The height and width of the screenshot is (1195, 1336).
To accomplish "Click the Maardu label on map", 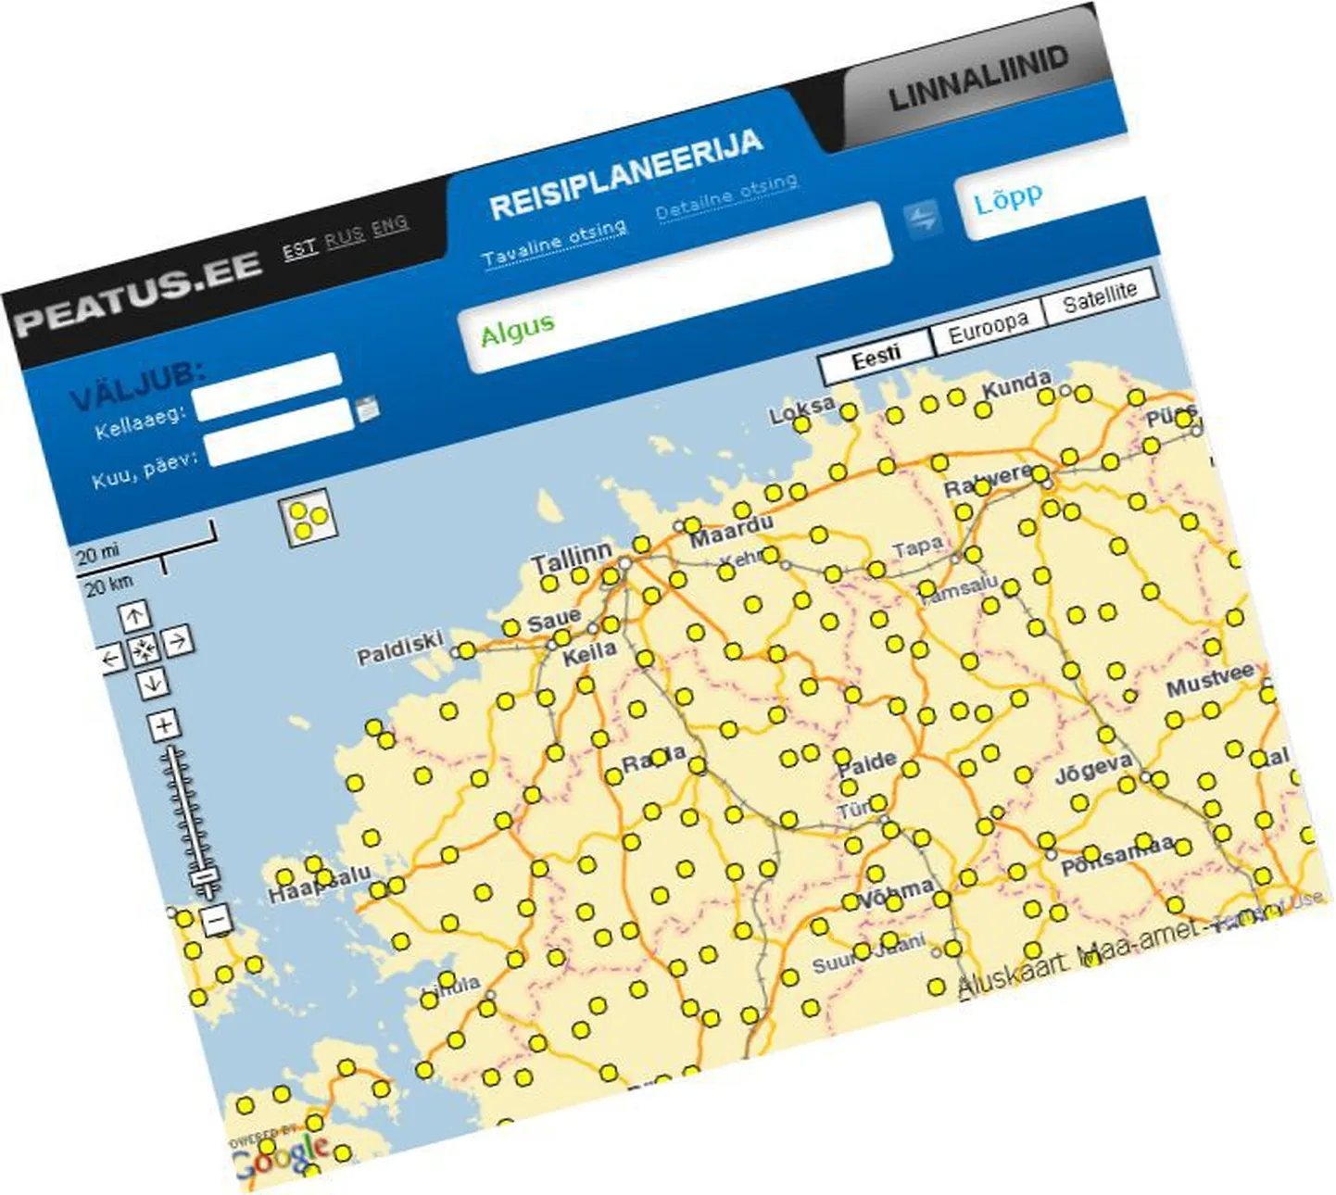I will (731, 532).
